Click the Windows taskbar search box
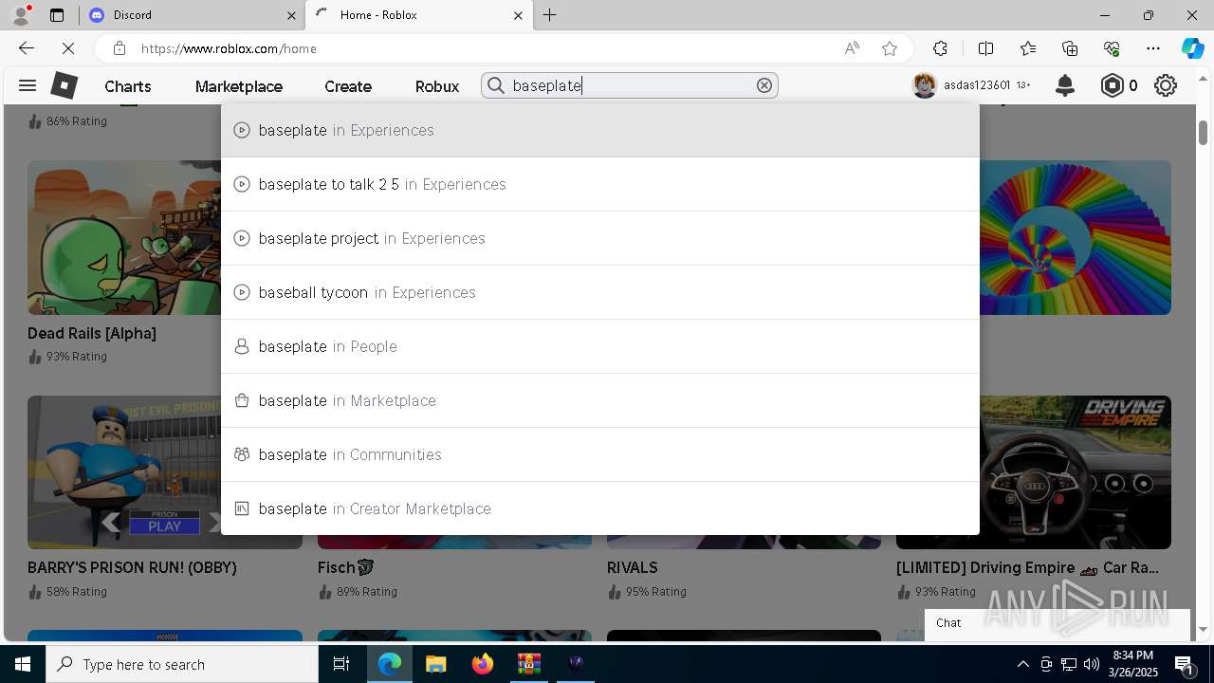The width and height of the screenshot is (1214, 683). pyautogui.click(x=182, y=664)
